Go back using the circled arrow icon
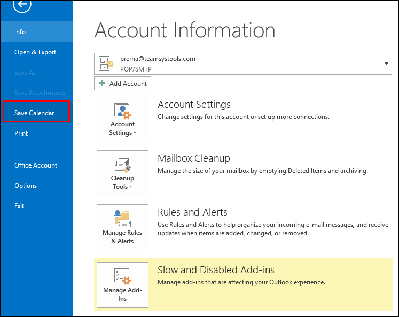This screenshot has width=399, height=317. tap(22, 4)
